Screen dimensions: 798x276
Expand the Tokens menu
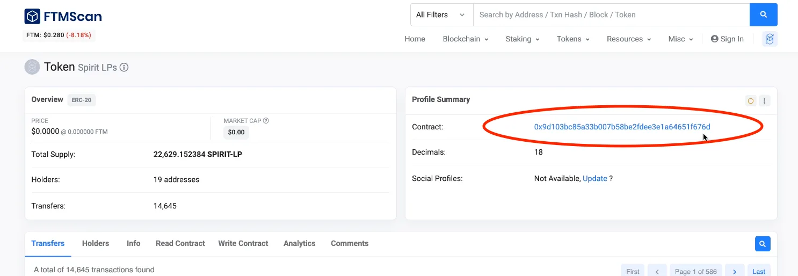pyautogui.click(x=573, y=39)
